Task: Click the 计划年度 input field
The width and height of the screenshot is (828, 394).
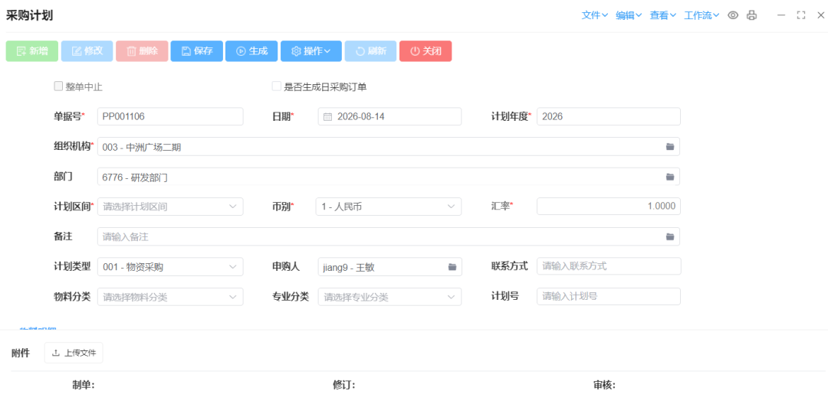Action: click(609, 117)
